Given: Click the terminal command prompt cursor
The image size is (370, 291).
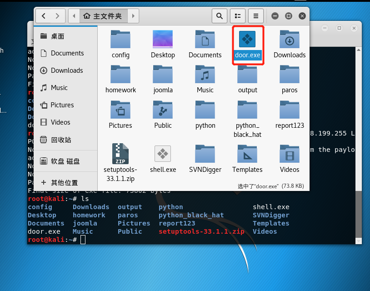Looking at the screenshot, I should pos(83,240).
